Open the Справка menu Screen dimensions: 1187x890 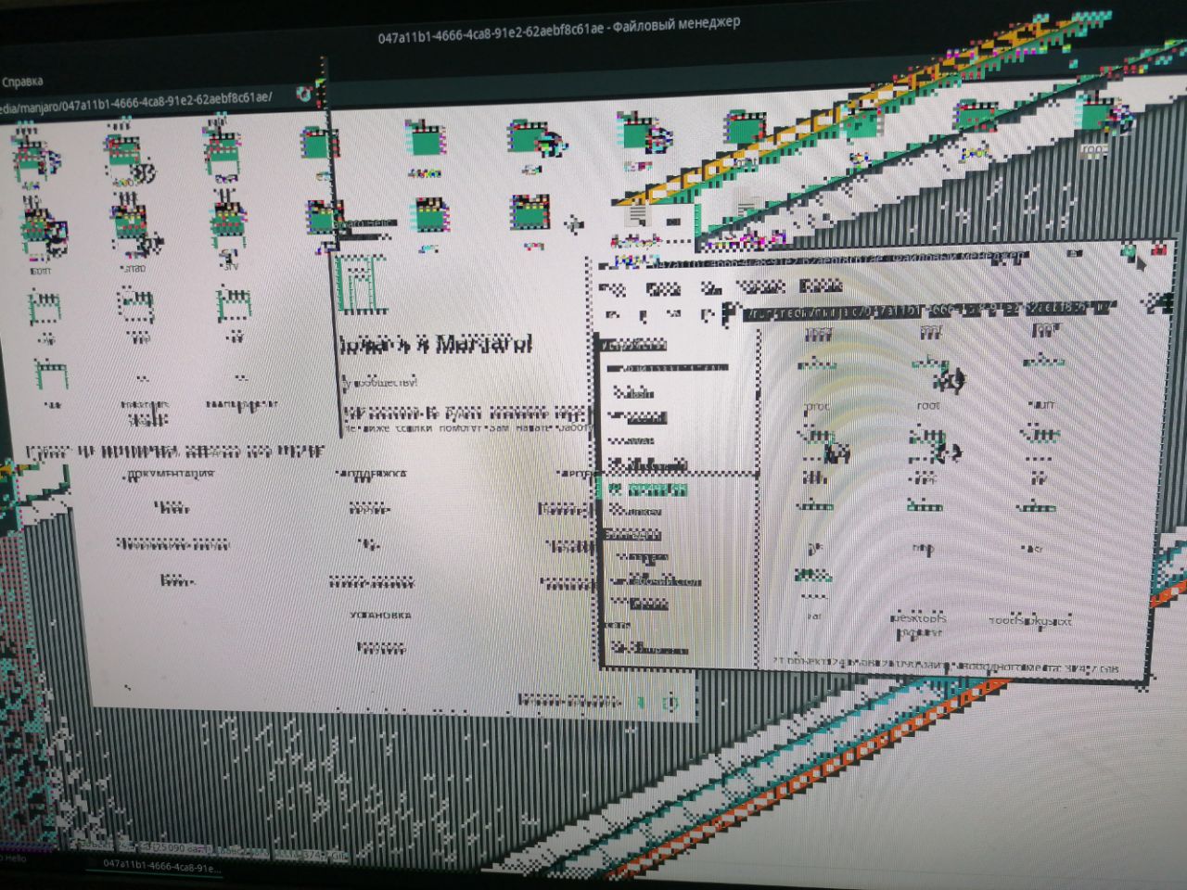click(22, 82)
